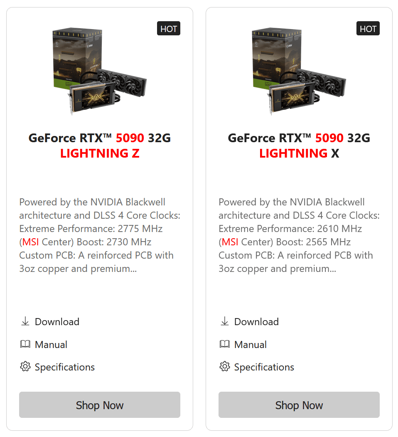This screenshot has width=398, height=437.
Task: Select the RTX 5090 LIGHTNING Z product image
Action: 100,72
